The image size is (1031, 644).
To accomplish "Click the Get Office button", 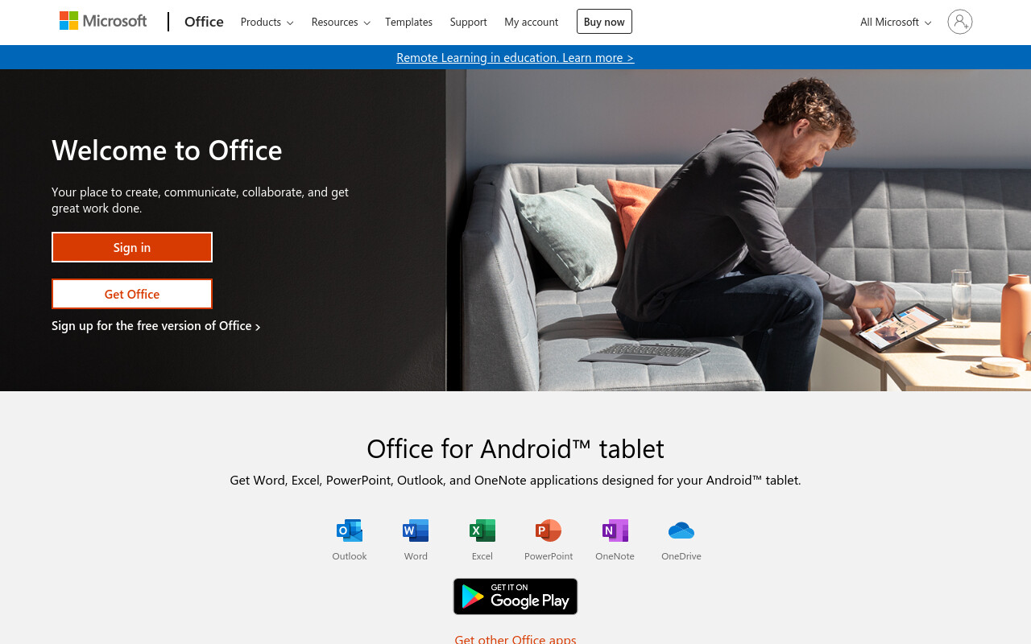I will 132,294.
